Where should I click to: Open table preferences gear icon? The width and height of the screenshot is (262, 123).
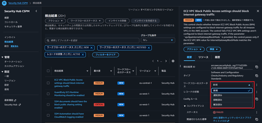(x=173, y=61)
